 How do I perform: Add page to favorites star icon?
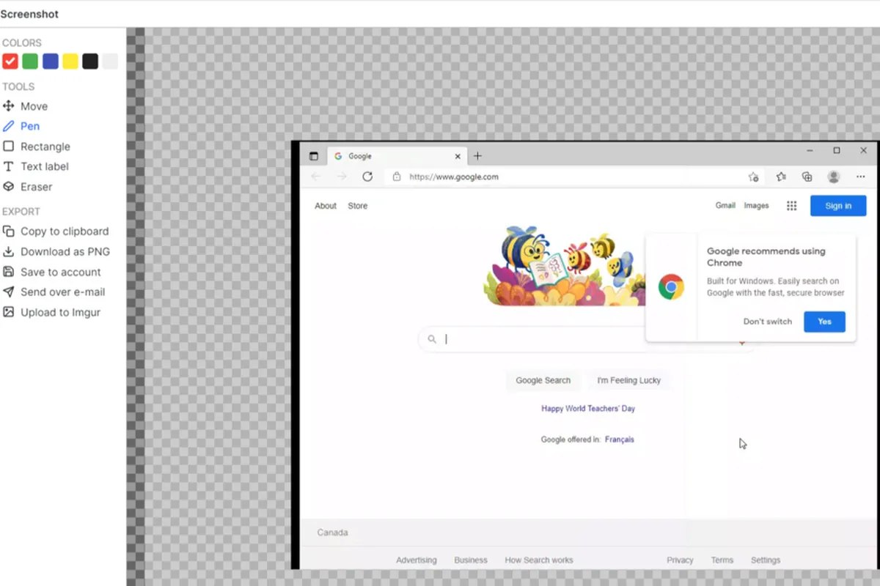pyautogui.click(x=753, y=177)
